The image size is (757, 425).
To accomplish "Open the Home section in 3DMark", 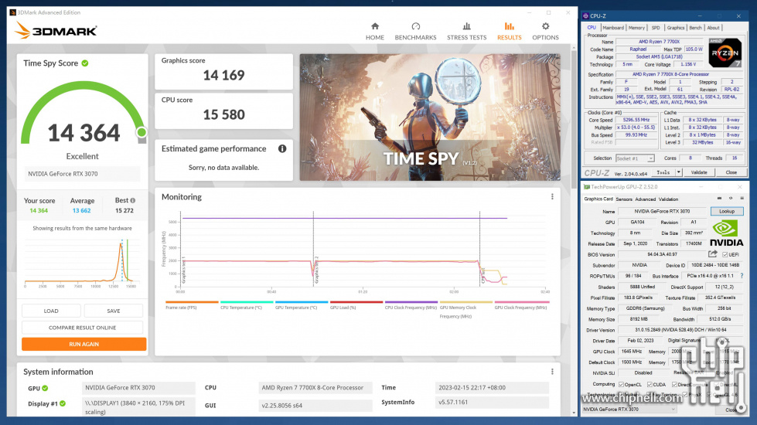I will click(x=375, y=31).
